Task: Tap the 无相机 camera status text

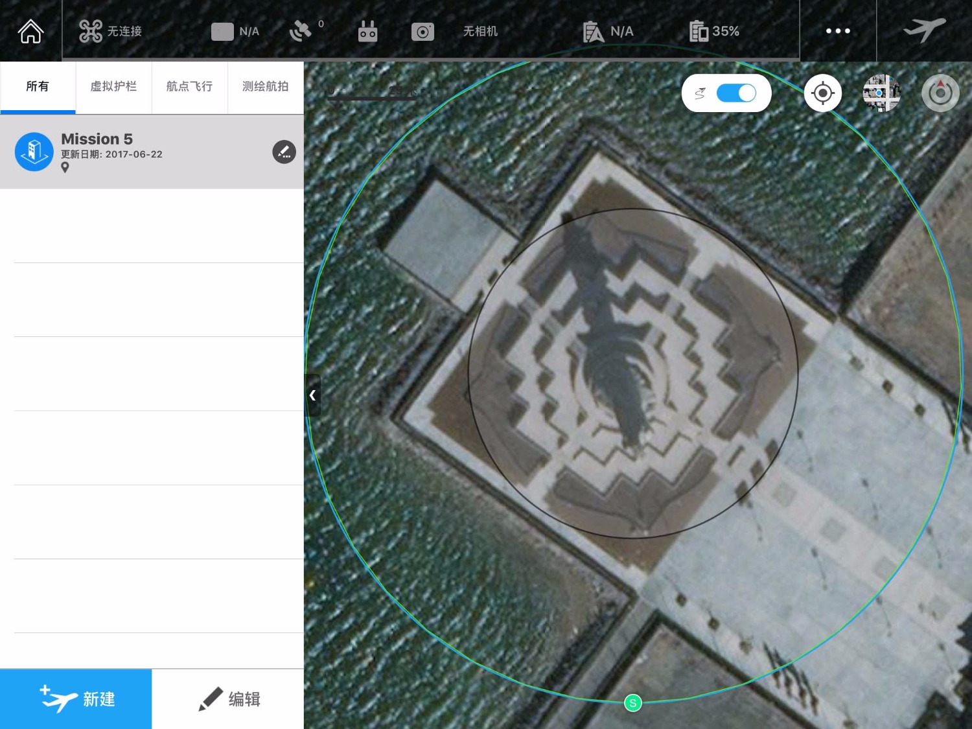Action: (480, 31)
